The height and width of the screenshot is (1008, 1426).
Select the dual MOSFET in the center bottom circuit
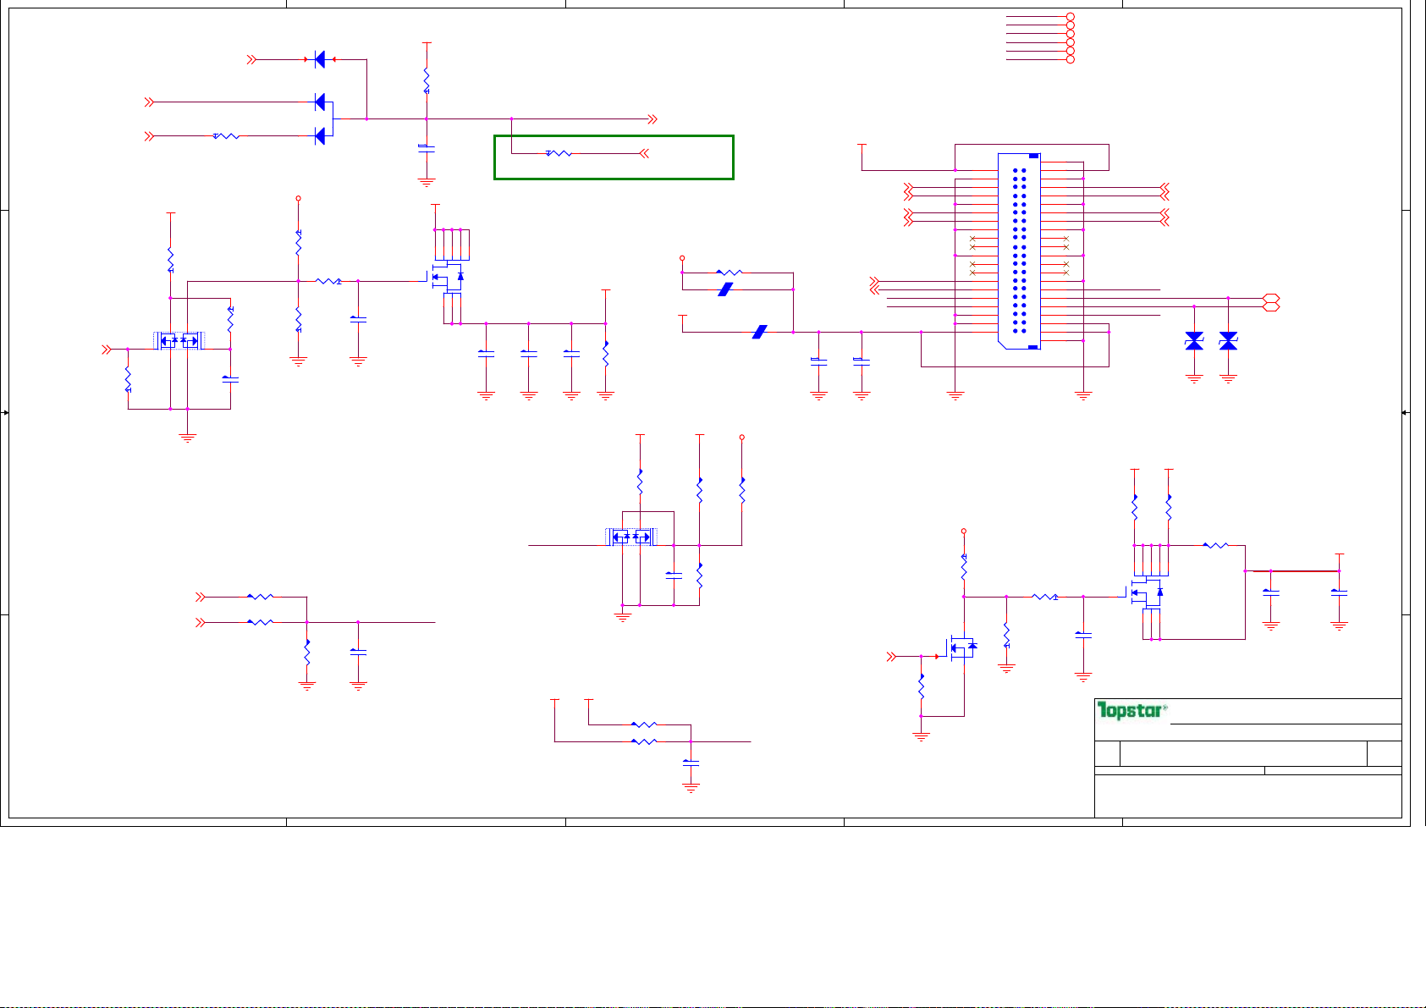(631, 537)
